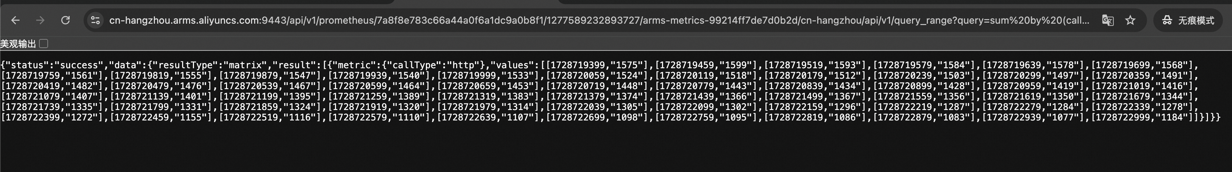Click the first timestamp 1728719399
Screen dimensions: 1232x172
pyautogui.click(x=576, y=65)
